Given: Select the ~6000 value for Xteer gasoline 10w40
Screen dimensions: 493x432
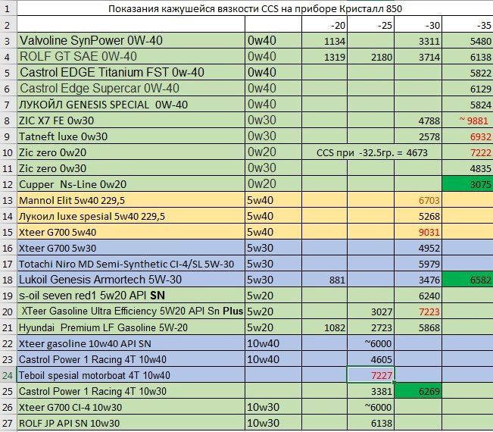Looking at the screenshot, I should point(370,343).
